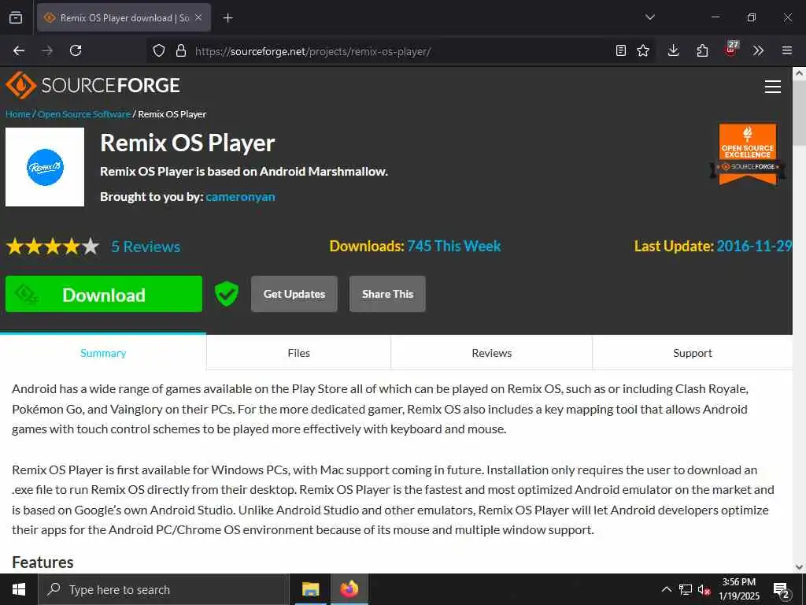806x605 pixels.
Task: Show more toolbar tools overflow
Action: click(x=758, y=50)
